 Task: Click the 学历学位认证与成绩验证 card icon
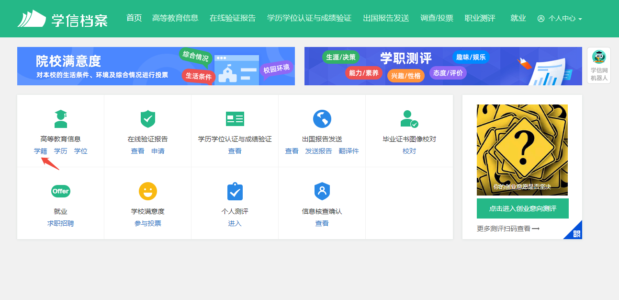pyautogui.click(x=235, y=118)
